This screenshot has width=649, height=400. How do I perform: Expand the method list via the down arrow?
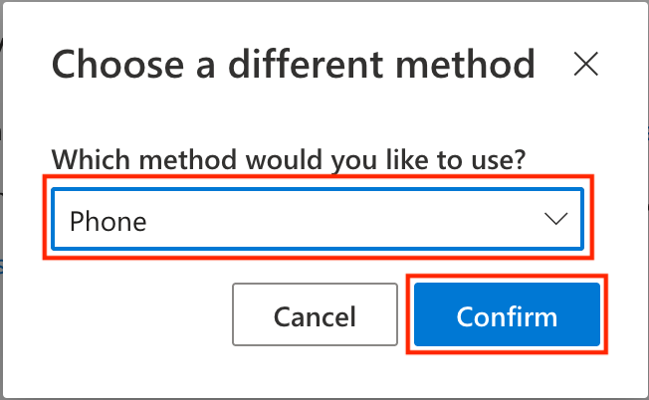coord(555,219)
